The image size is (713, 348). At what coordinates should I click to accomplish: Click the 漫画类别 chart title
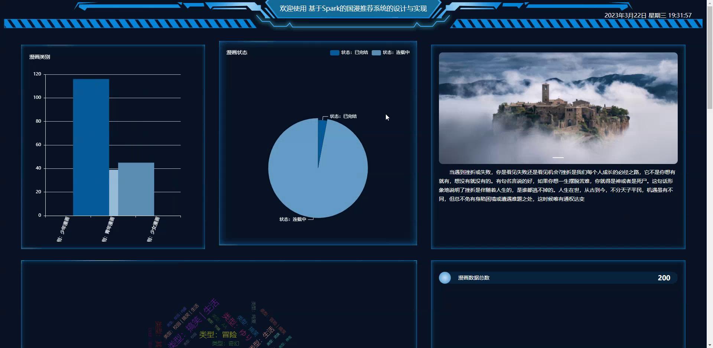(x=40, y=57)
